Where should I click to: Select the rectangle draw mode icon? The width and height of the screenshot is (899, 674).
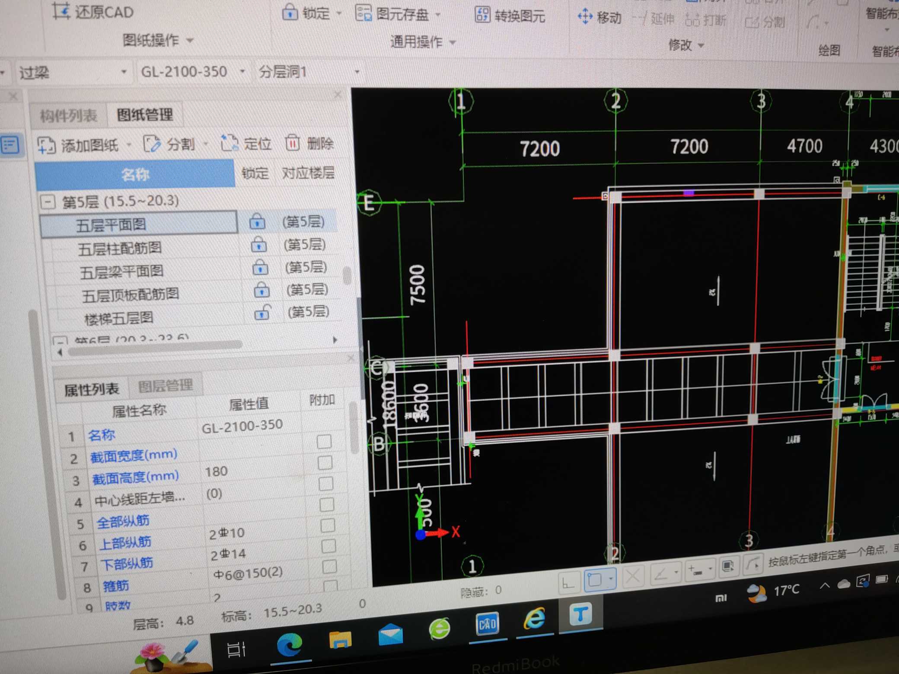click(x=595, y=580)
